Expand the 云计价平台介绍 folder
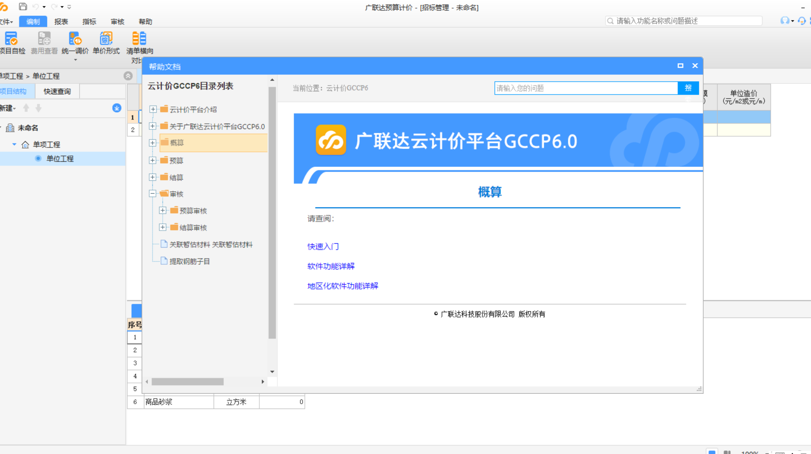The width and height of the screenshot is (811, 454). tap(153, 109)
